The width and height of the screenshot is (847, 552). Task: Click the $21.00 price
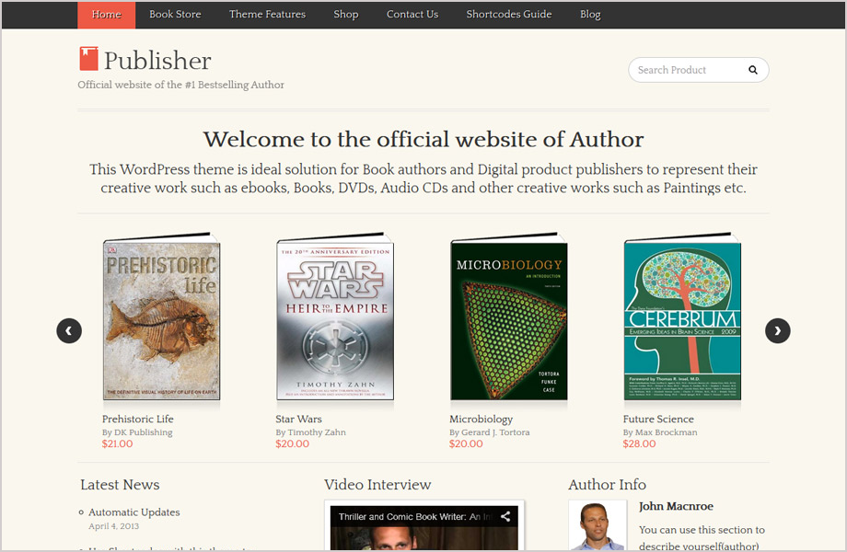117,443
